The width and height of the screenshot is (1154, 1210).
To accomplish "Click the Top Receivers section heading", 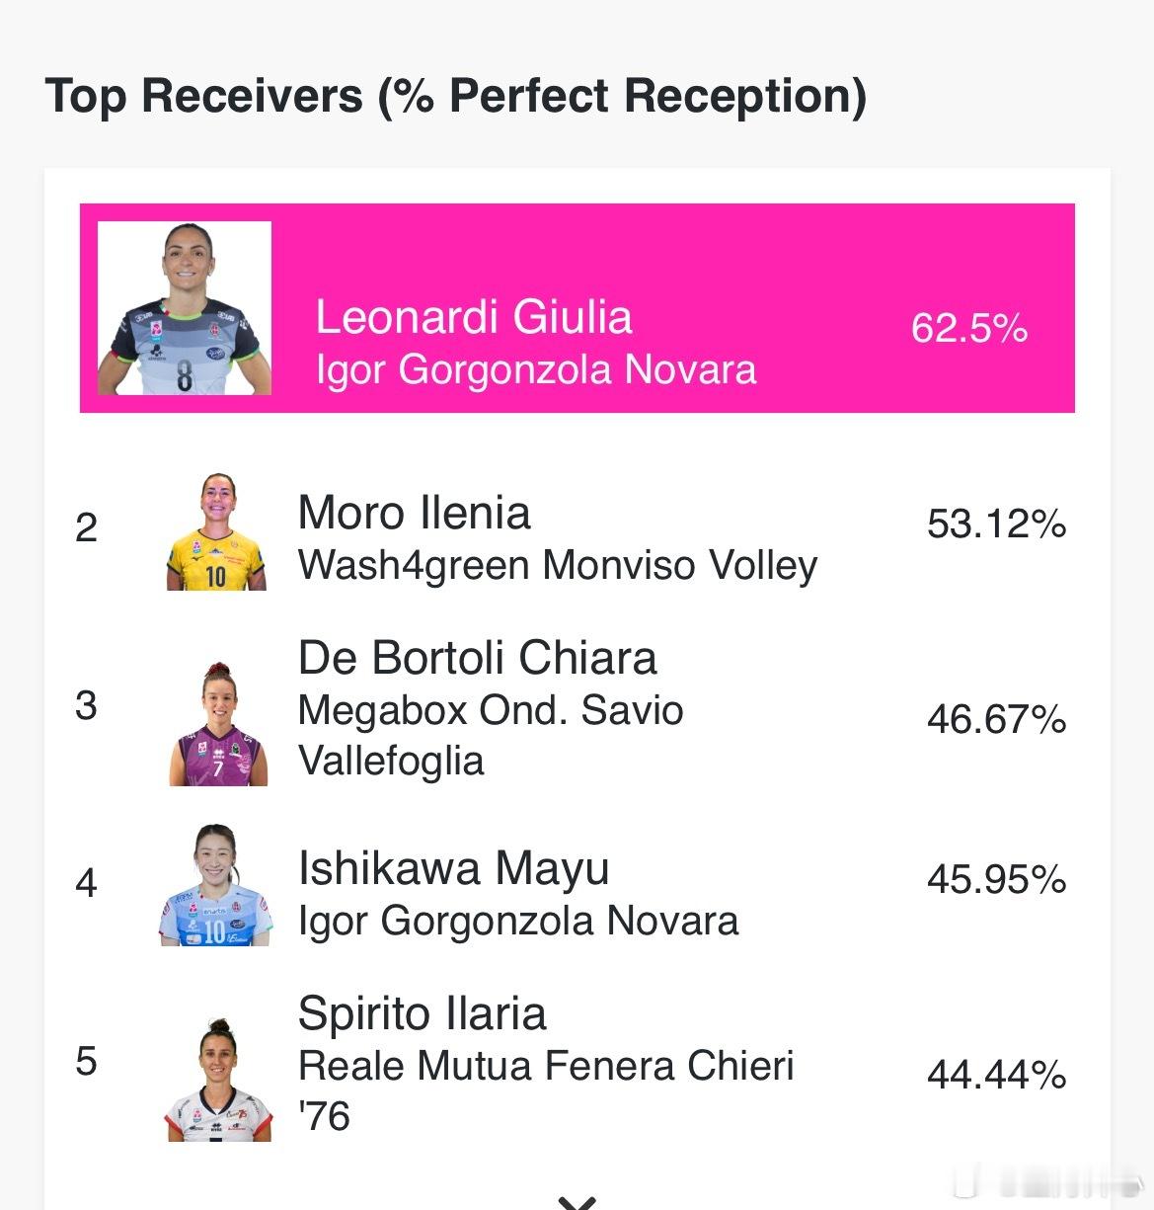I will click(x=455, y=97).
